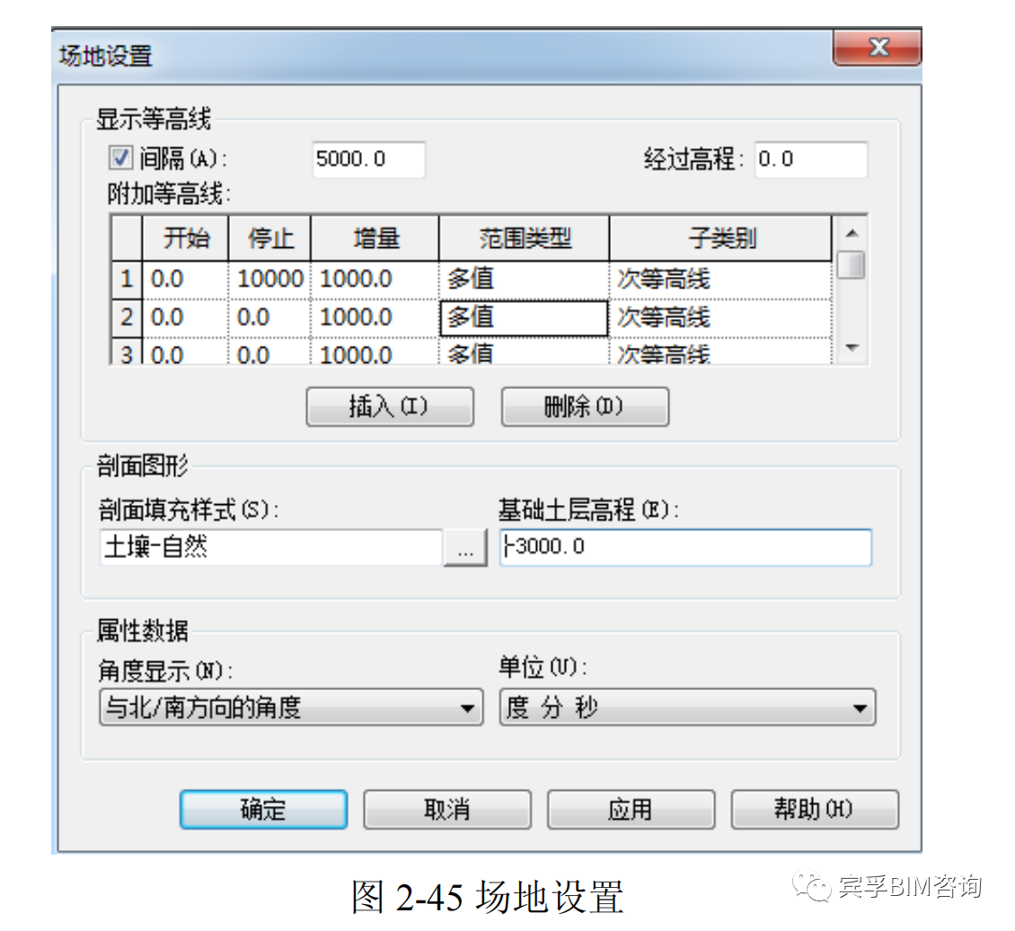Viewport: 1015px width, 931px height.
Task: Click the 删除(D) button
Action: (585, 406)
